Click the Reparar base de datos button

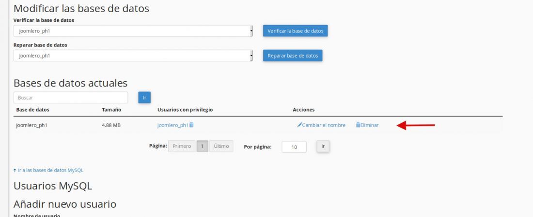point(292,56)
